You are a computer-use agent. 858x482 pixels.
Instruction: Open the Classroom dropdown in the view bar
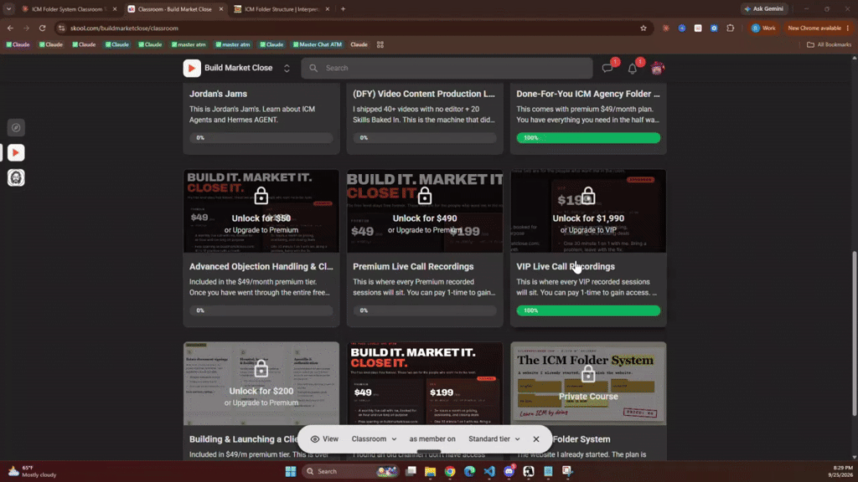pyautogui.click(x=375, y=439)
